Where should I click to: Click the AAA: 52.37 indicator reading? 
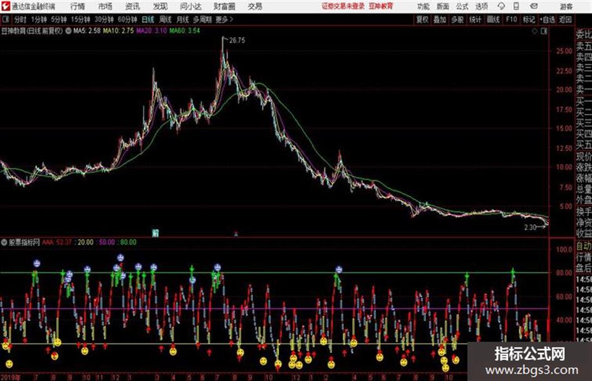click(56, 242)
